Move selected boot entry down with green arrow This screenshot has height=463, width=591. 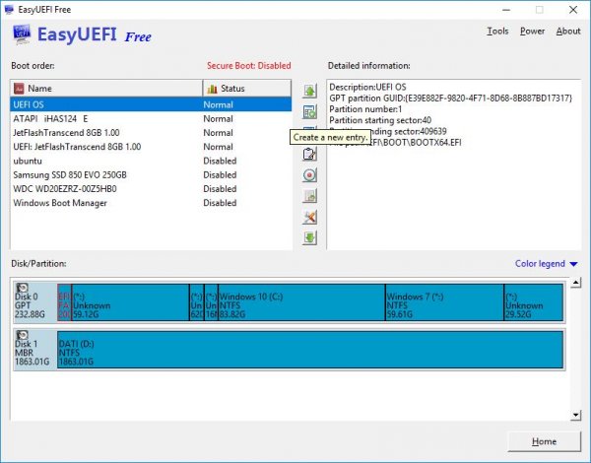309,238
